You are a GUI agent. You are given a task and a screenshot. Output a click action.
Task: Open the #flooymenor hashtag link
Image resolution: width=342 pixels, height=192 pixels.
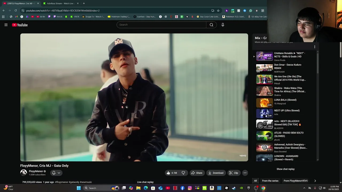pos(61,182)
